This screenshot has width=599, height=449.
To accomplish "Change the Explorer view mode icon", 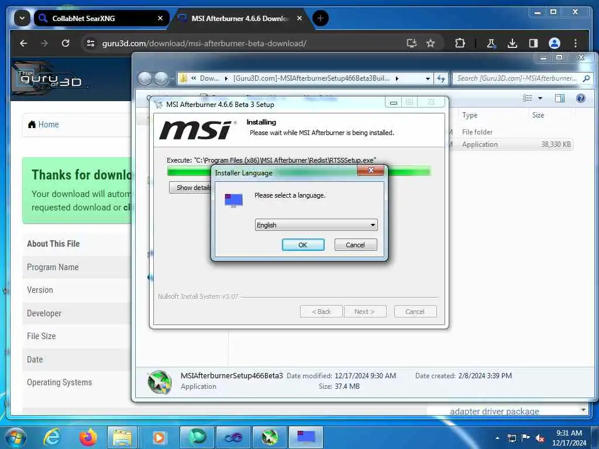I will pos(528,98).
